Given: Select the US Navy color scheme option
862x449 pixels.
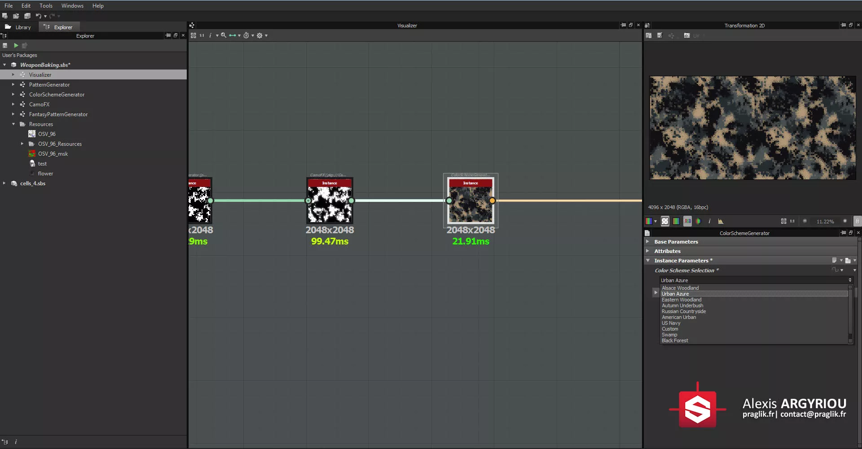Looking at the screenshot, I should point(671,323).
